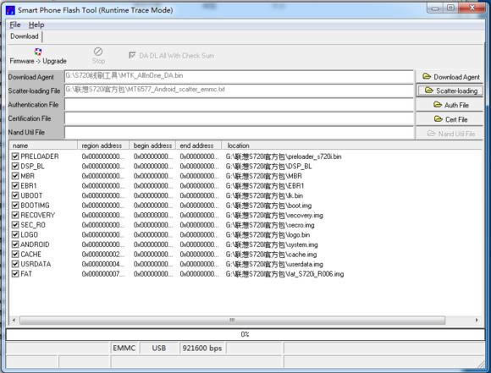The height and width of the screenshot is (373, 491).
Task: Click the 0% progress bar
Action: 245,334
